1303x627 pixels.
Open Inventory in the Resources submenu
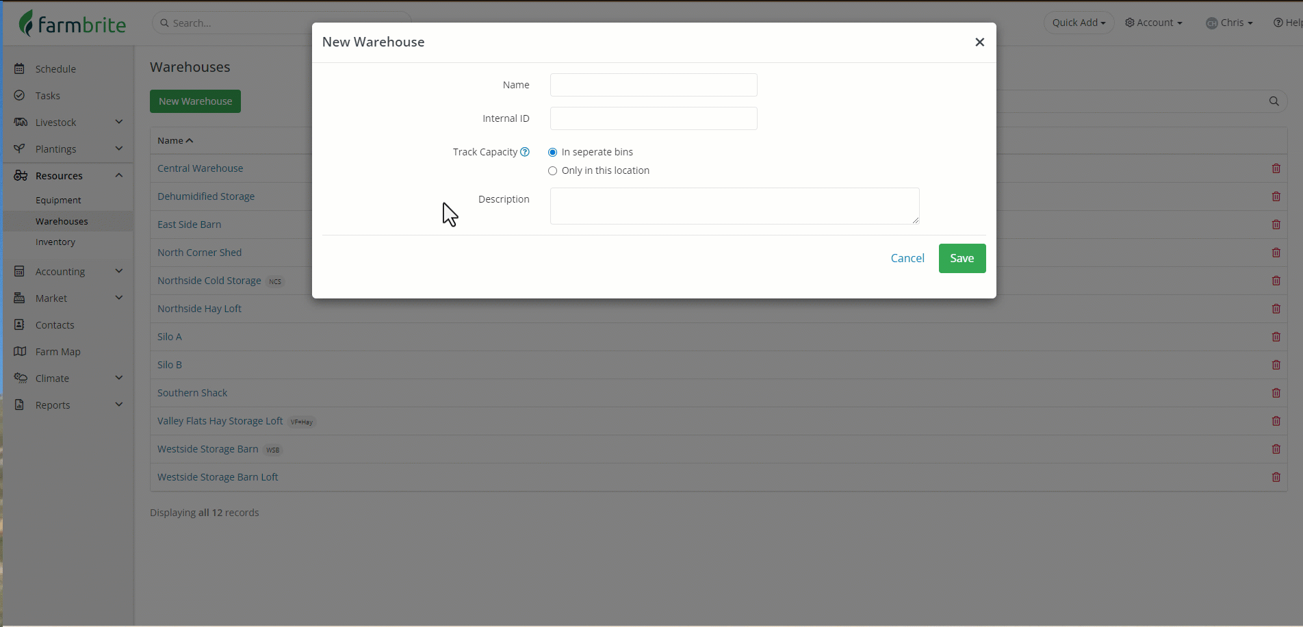[55, 242]
